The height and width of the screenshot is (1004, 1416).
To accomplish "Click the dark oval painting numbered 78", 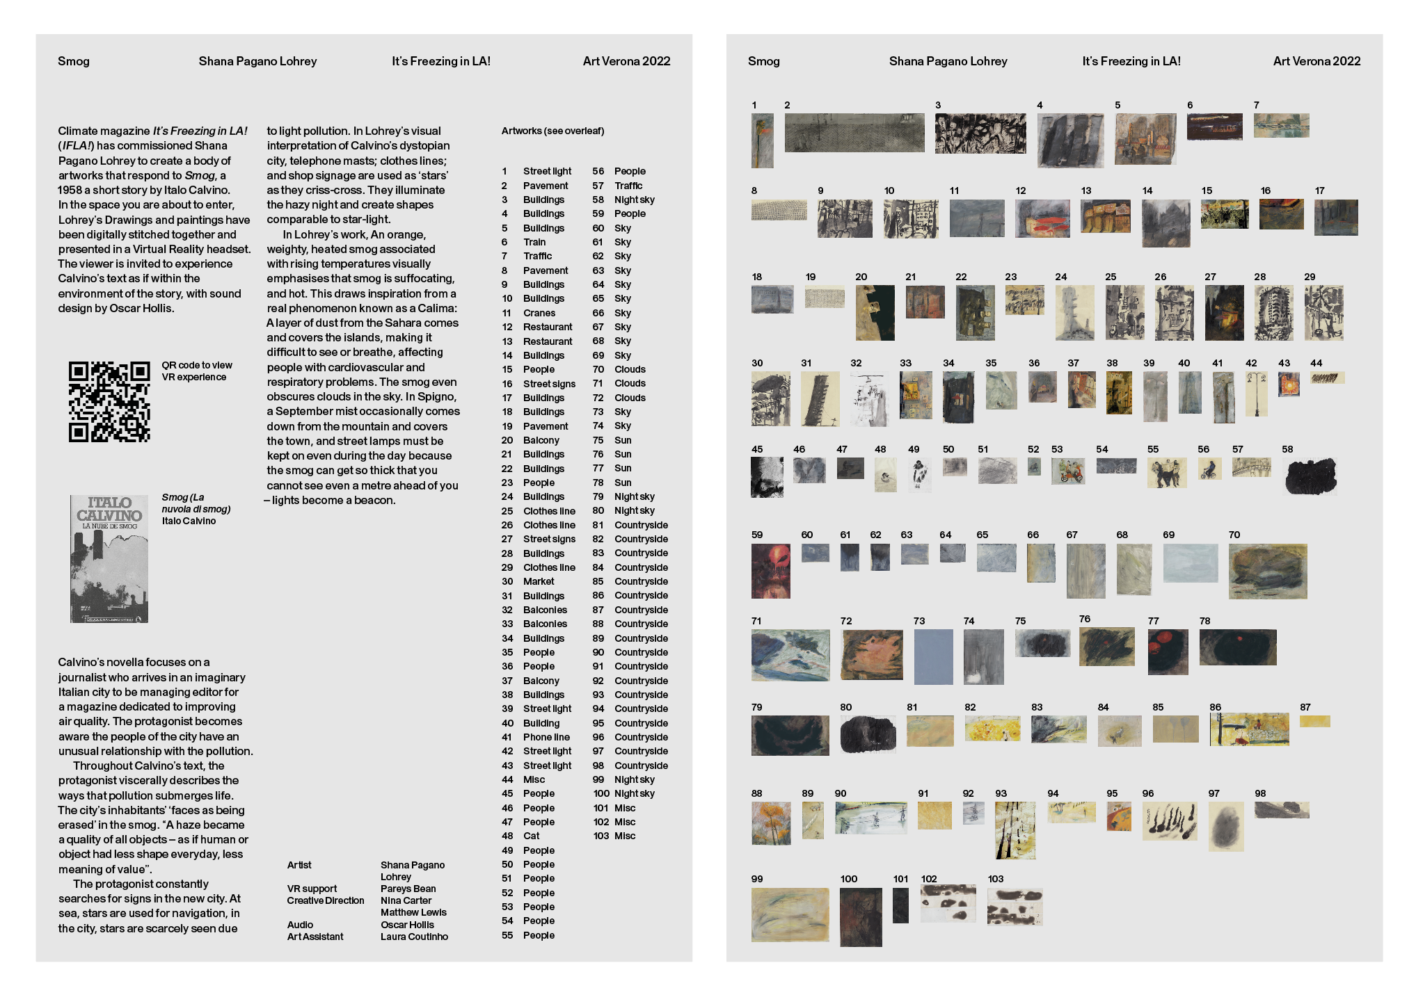I will point(1239,648).
